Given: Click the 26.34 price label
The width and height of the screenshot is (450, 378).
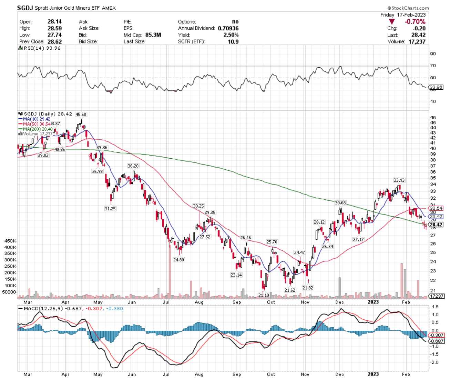Looking at the screenshot, I should 328,247.
